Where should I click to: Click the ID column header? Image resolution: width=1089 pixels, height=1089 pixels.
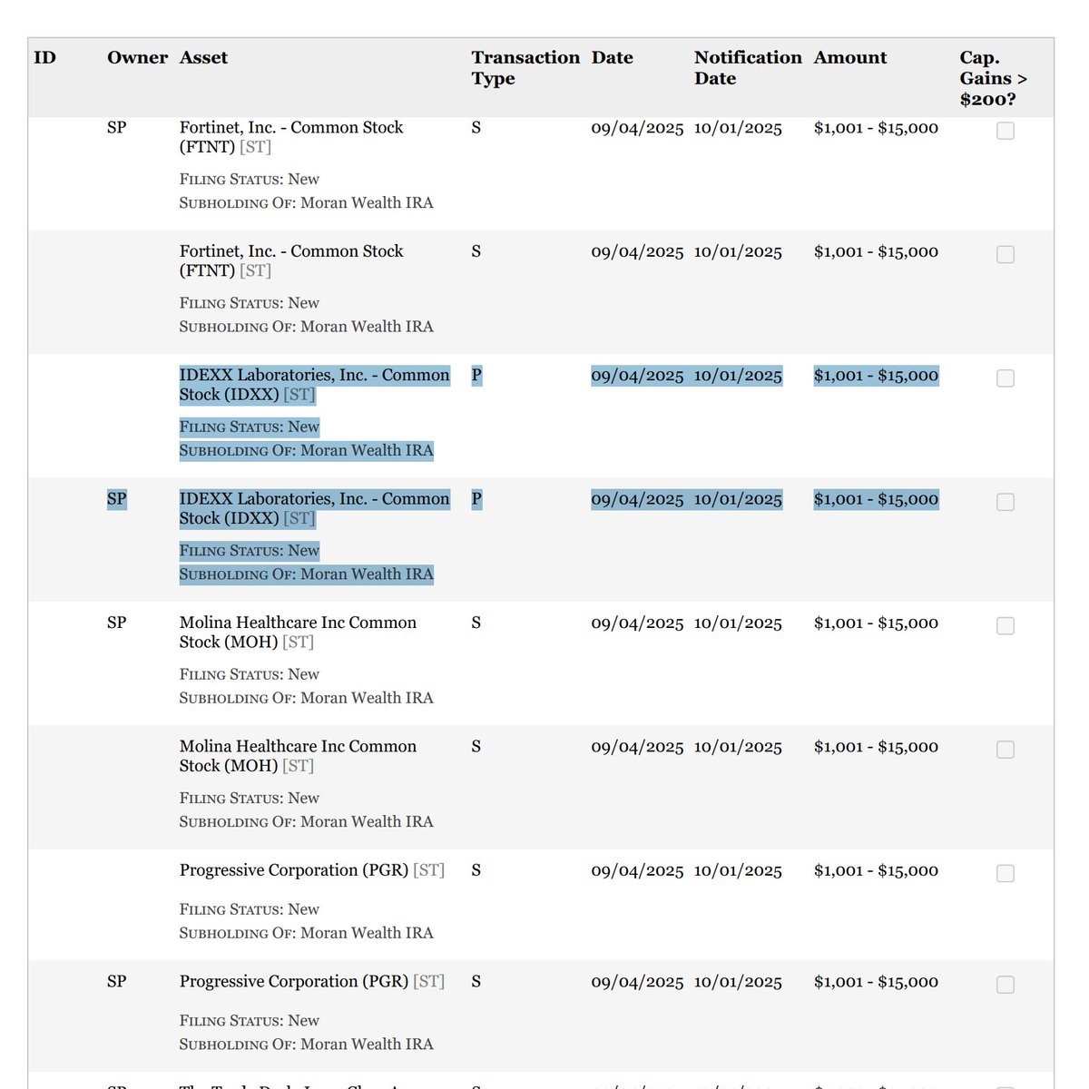[45, 58]
